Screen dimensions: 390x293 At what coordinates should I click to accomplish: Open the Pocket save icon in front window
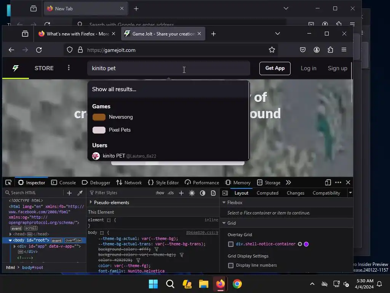(x=303, y=50)
